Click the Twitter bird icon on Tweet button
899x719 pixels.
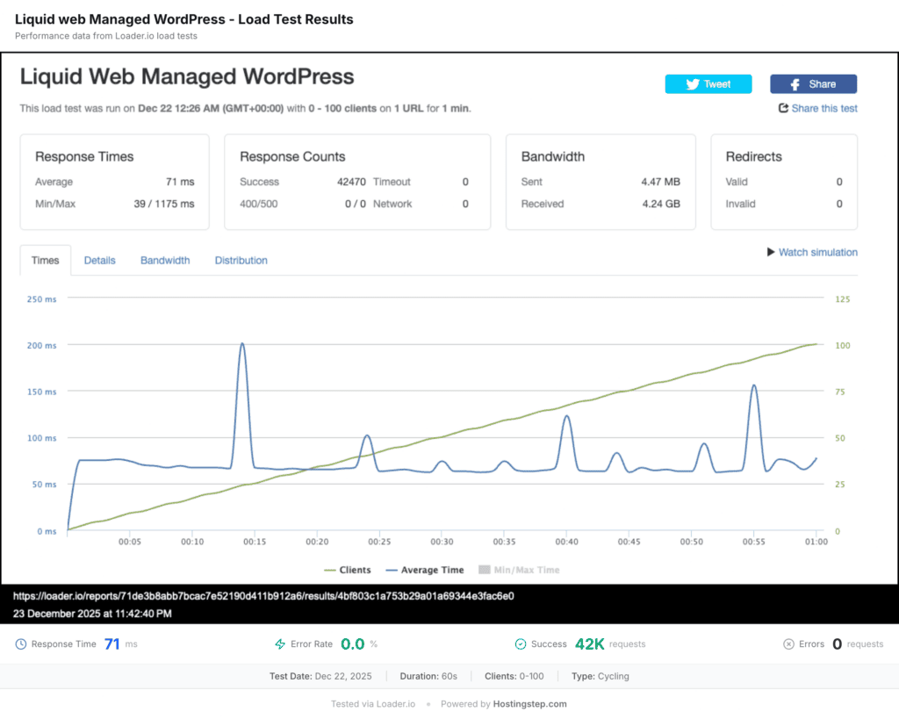(x=693, y=84)
